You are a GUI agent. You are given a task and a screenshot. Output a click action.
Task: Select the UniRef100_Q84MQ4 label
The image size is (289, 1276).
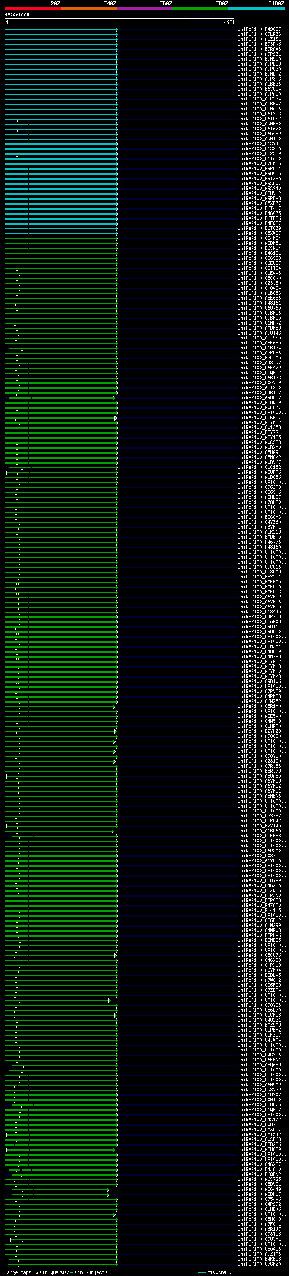point(259,238)
